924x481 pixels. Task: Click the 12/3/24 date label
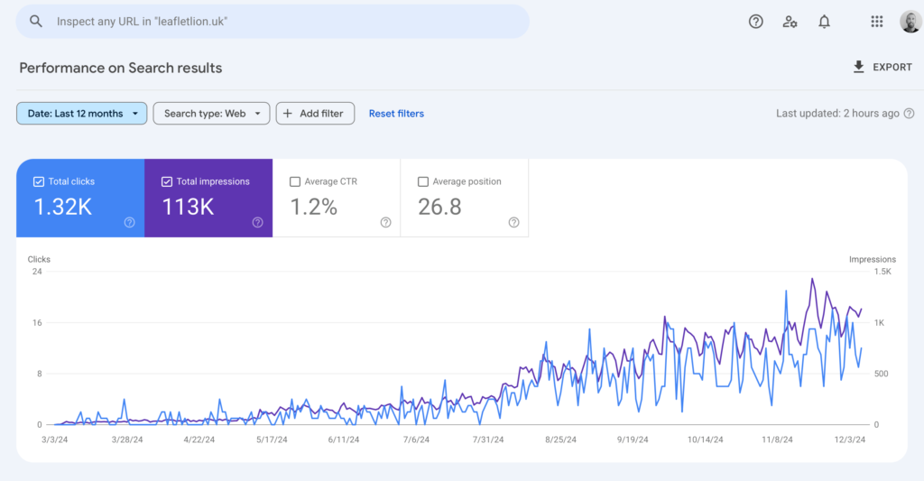click(x=850, y=439)
